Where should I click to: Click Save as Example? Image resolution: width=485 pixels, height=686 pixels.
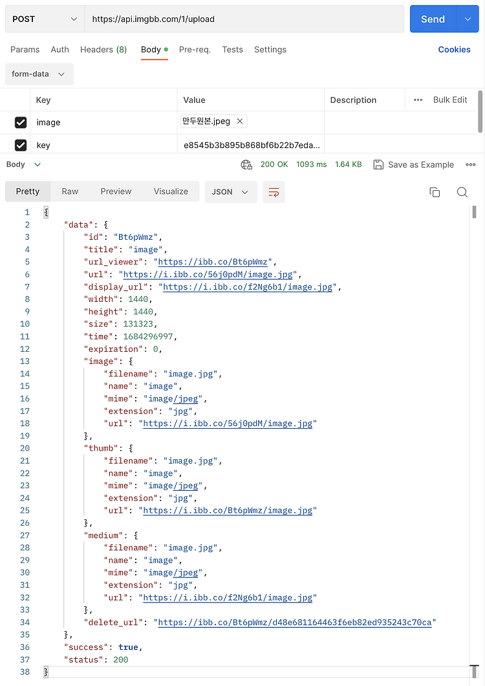[x=414, y=164]
